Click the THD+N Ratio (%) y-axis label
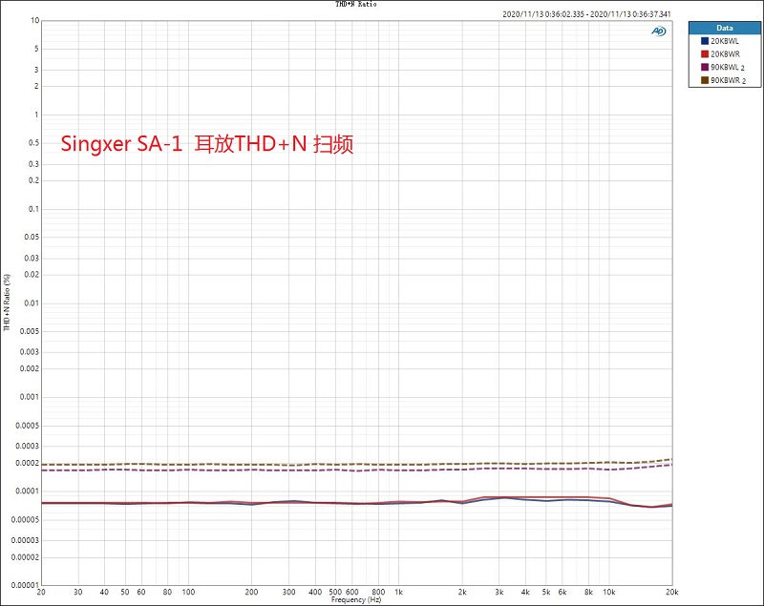The image size is (764, 606). coord(7,303)
